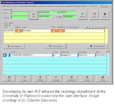Screen dimensions: 115x104
Task: Click the add exam button
Action: point(9,79)
